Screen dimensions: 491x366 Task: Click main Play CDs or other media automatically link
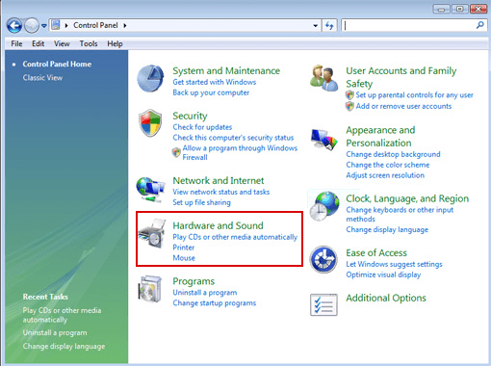click(x=235, y=237)
